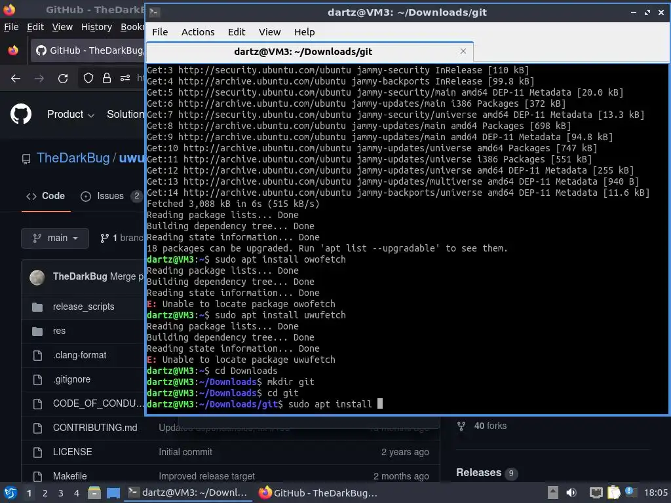Open the volume control tray icon
The width and height of the screenshot is (671, 503).
[x=571, y=493]
